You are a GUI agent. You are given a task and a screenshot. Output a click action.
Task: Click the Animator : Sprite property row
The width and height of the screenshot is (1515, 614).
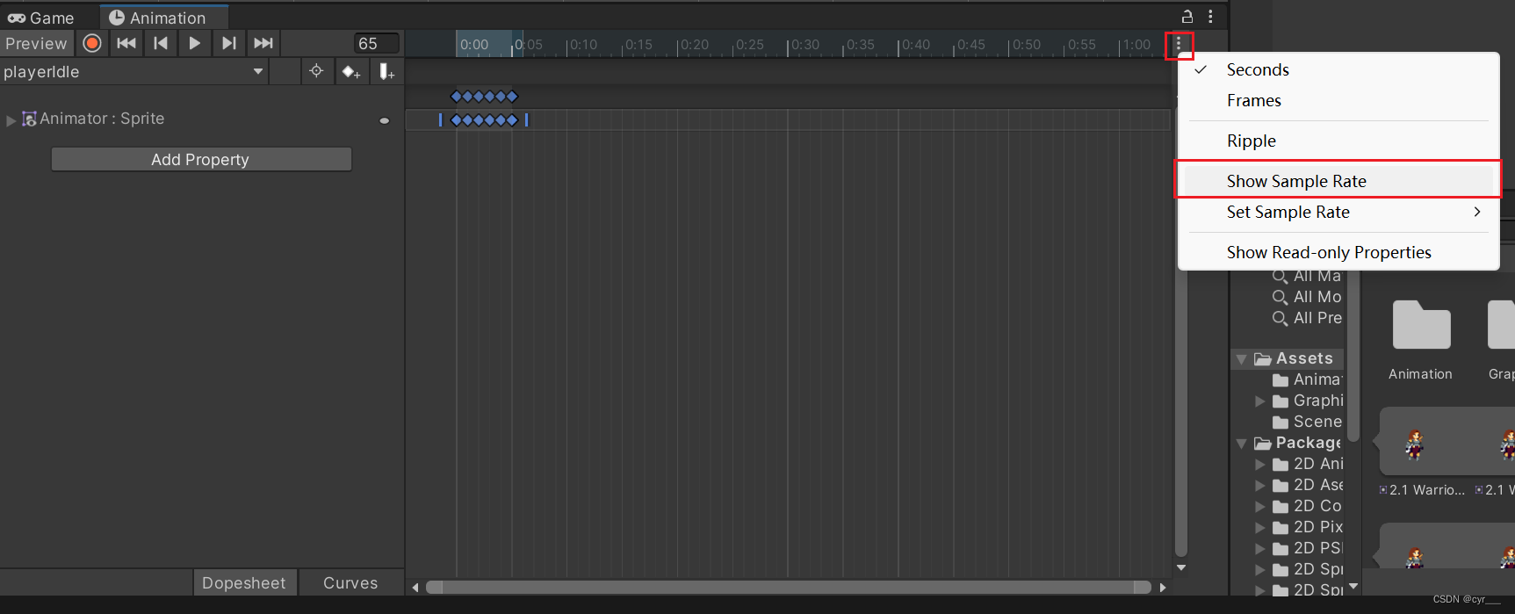202,119
